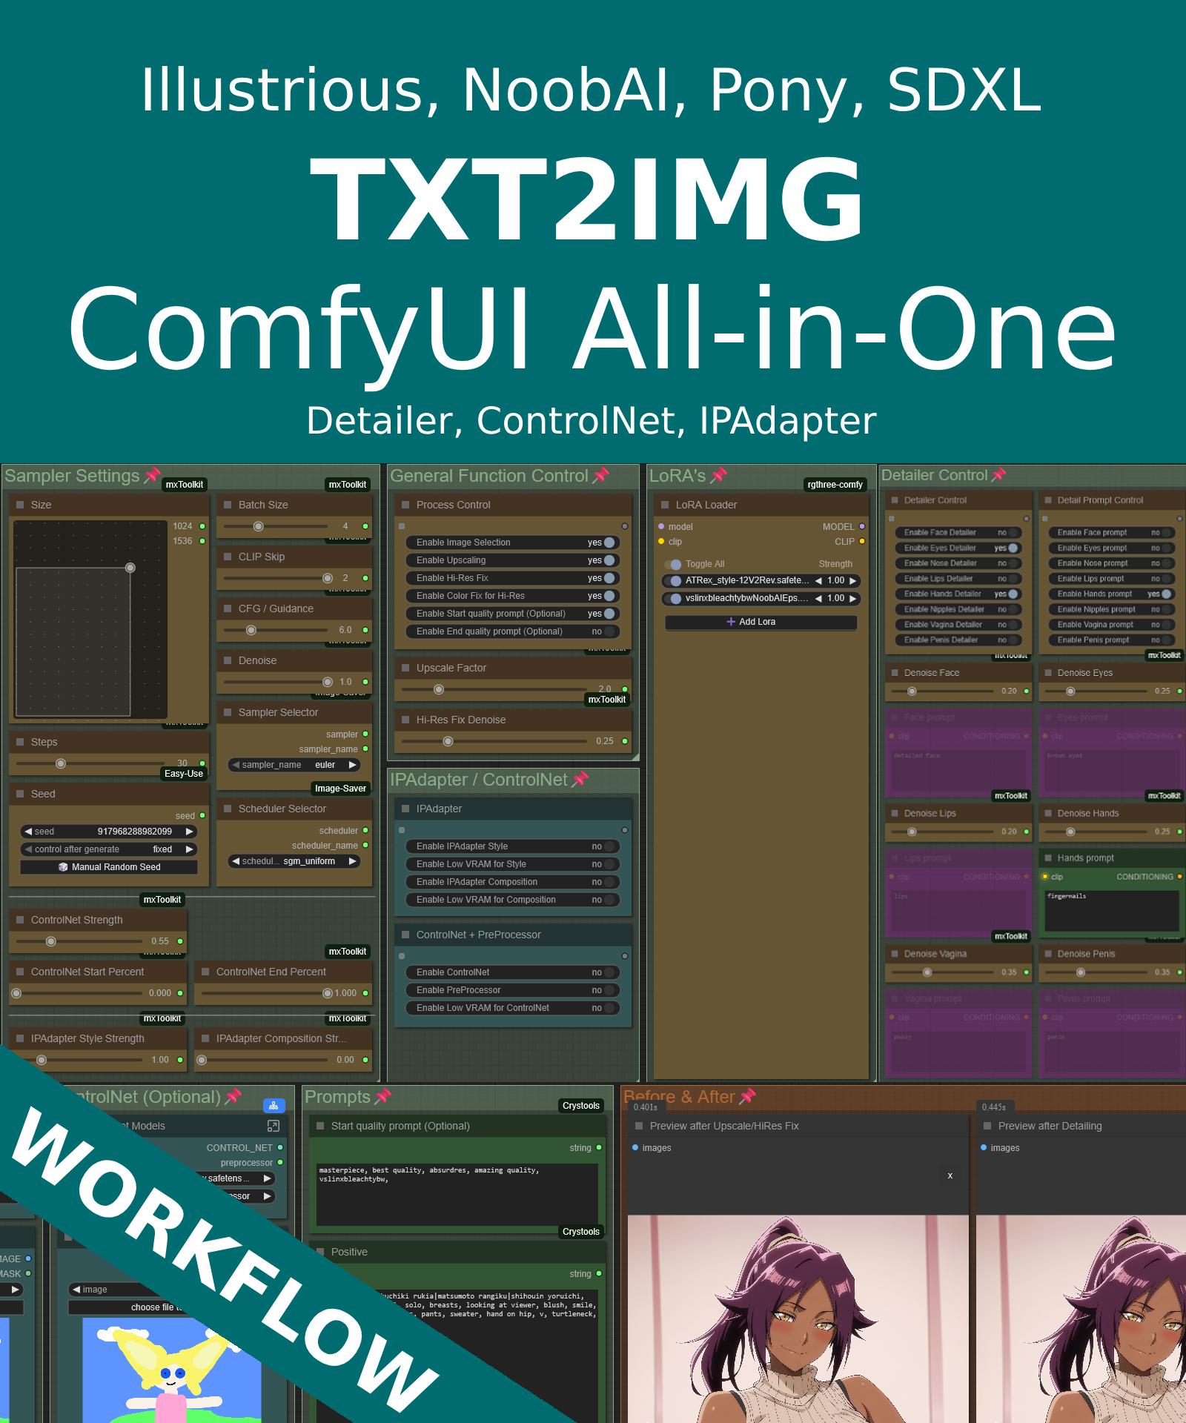Toggle Enable Color Fix for Hi-Res
Screen dimensions: 1186x1423
609,596
